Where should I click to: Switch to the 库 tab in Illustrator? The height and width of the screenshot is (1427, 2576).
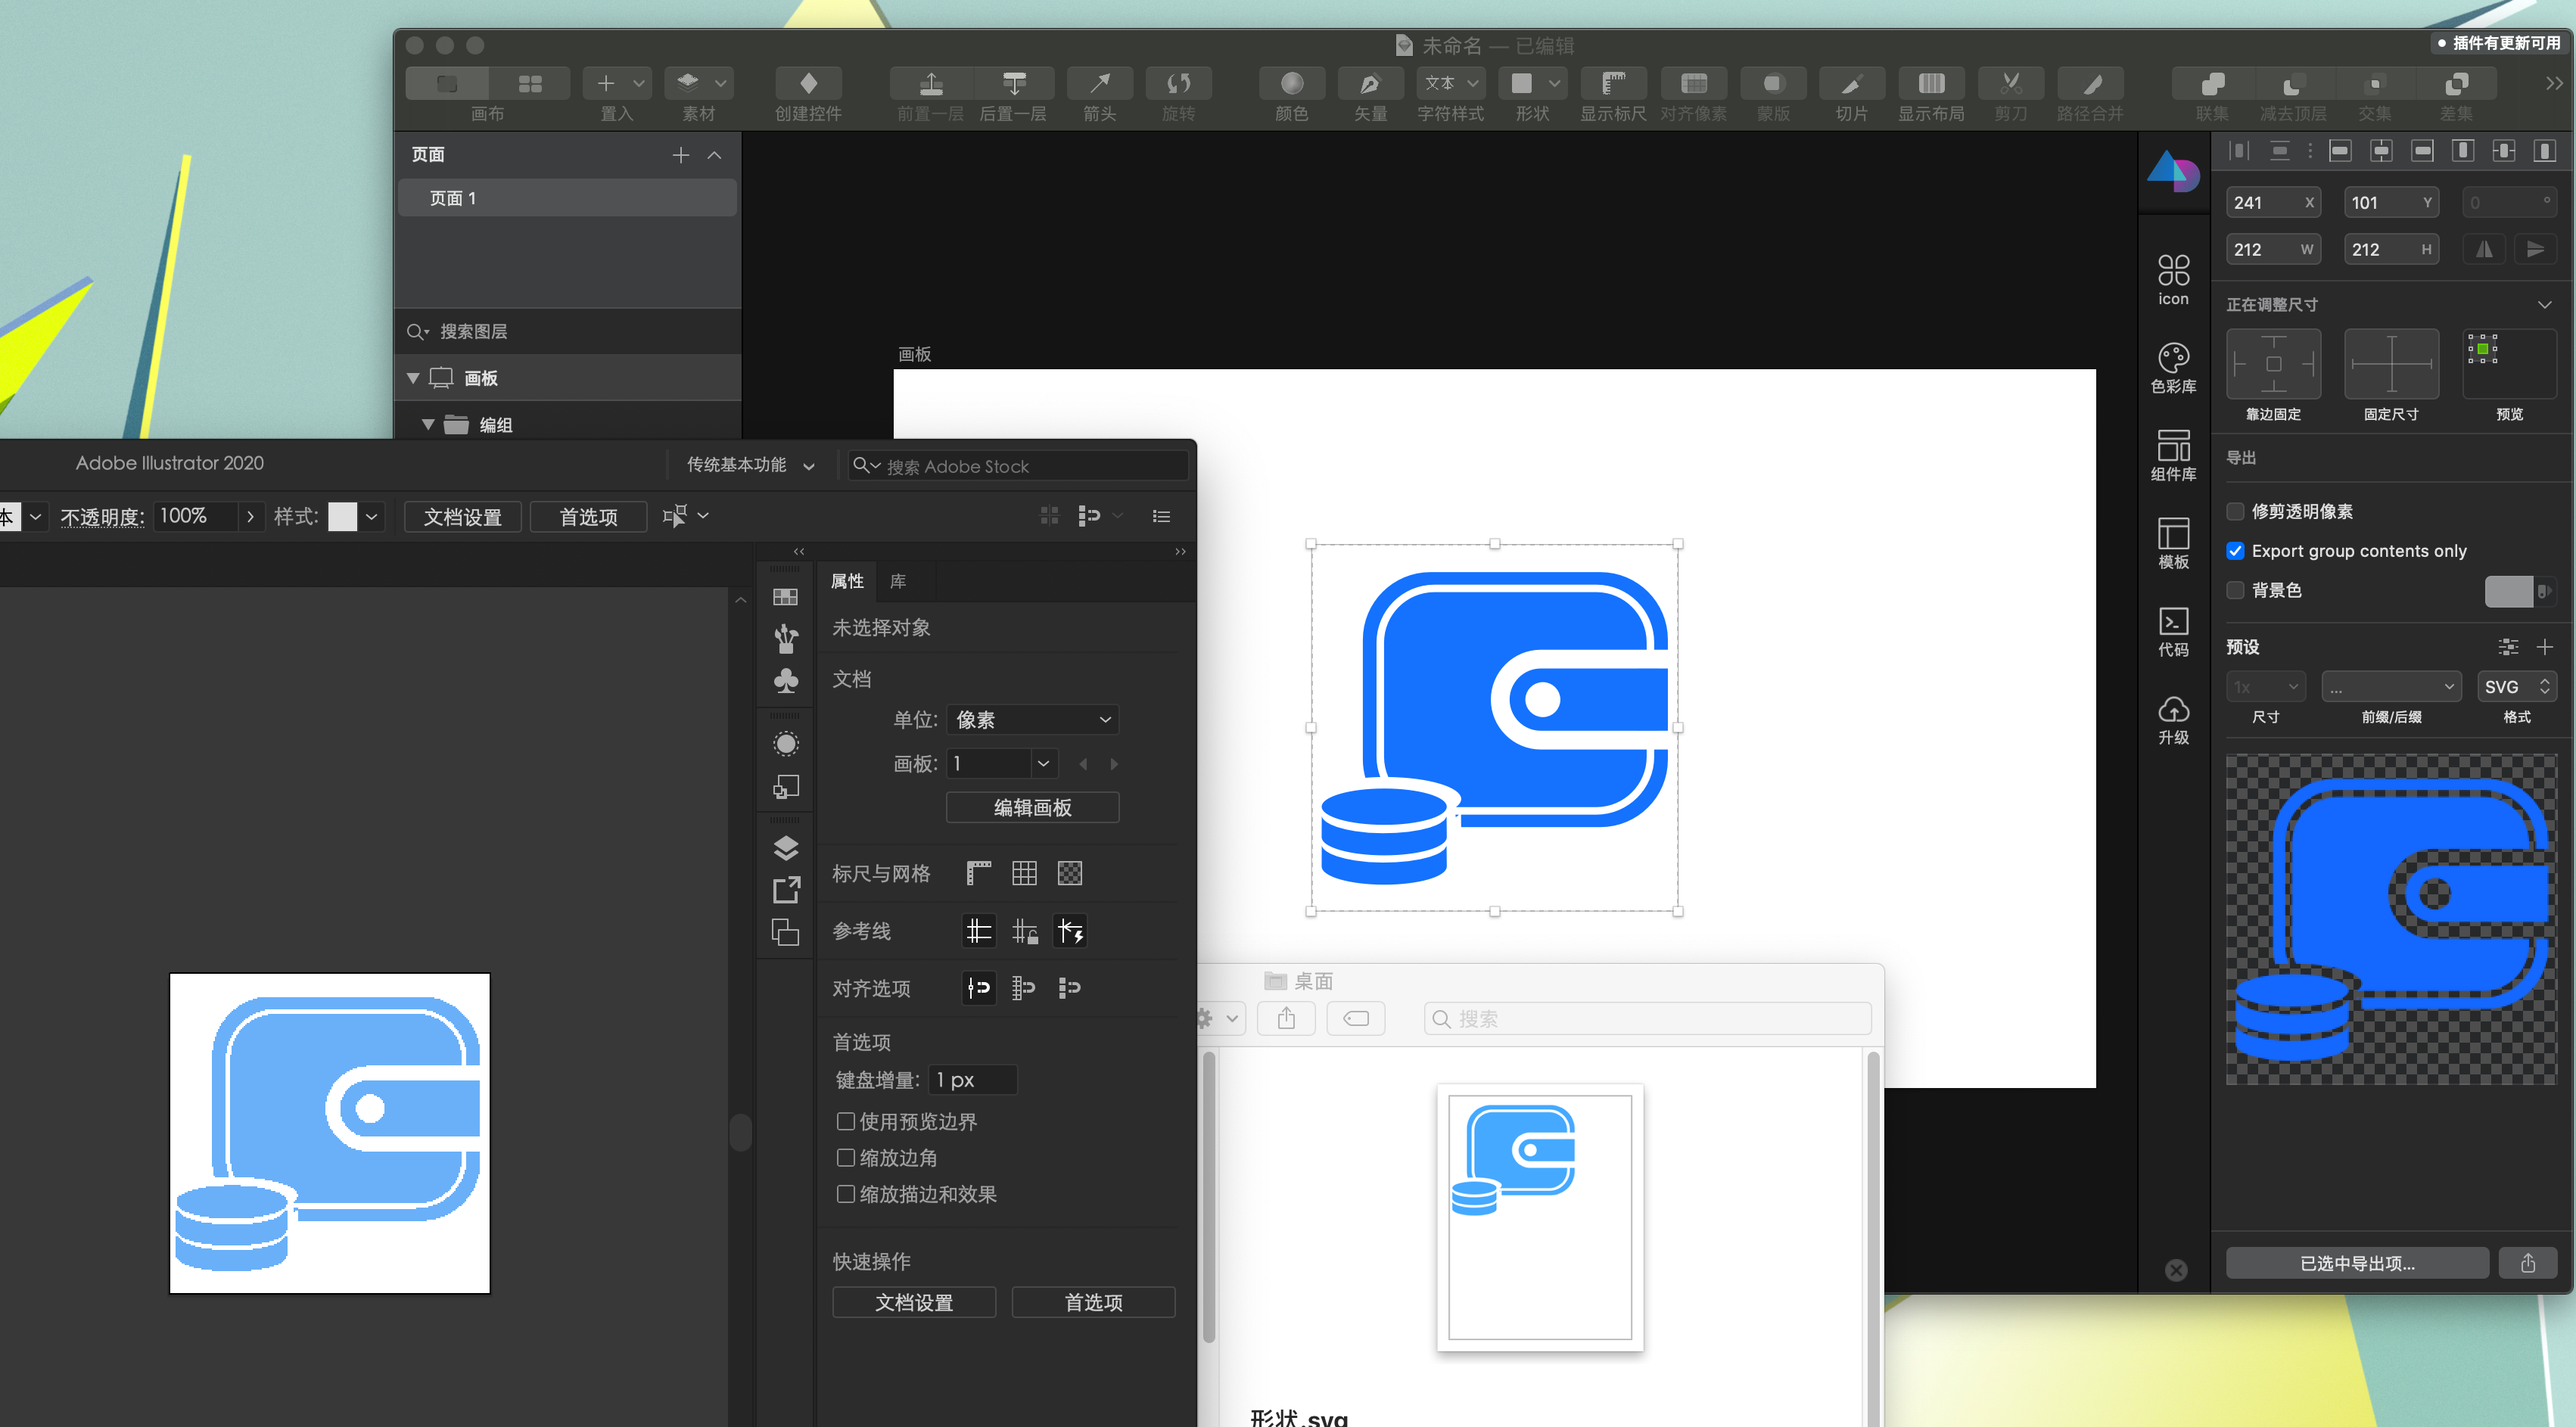click(x=898, y=581)
